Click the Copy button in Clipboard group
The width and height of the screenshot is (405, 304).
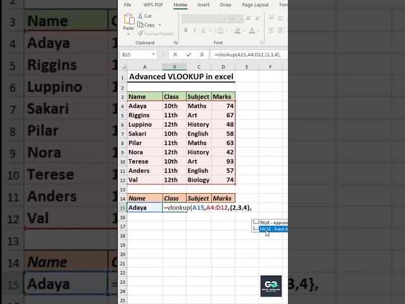coord(146,25)
